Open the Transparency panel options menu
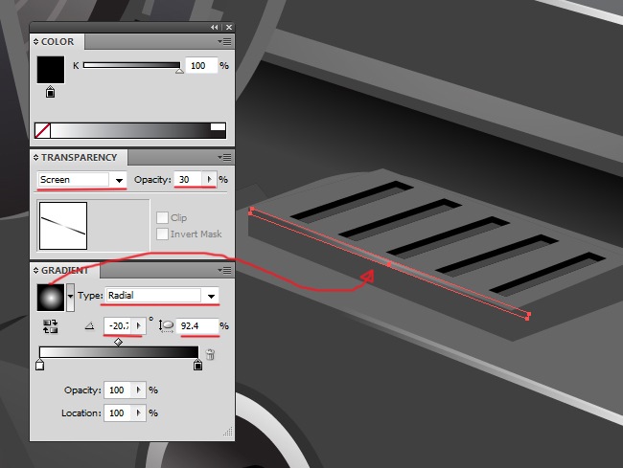The width and height of the screenshot is (623, 468). [225, 158]
